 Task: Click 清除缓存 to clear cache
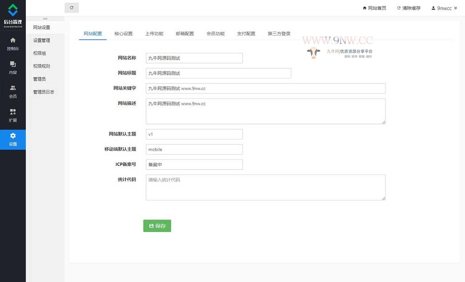pos(409,8)
